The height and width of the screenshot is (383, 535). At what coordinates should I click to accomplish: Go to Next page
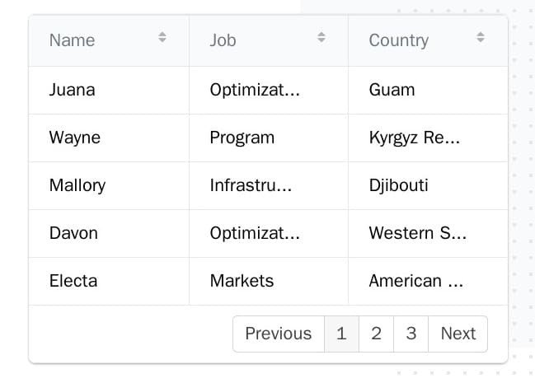[x=458, y=334]
